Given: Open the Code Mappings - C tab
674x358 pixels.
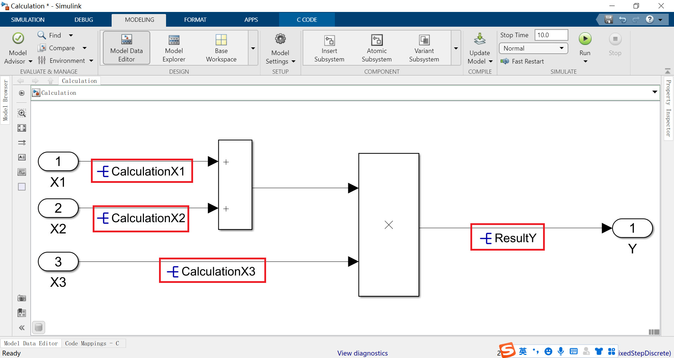Looking at the screenshot, I should tap(92, 343).
